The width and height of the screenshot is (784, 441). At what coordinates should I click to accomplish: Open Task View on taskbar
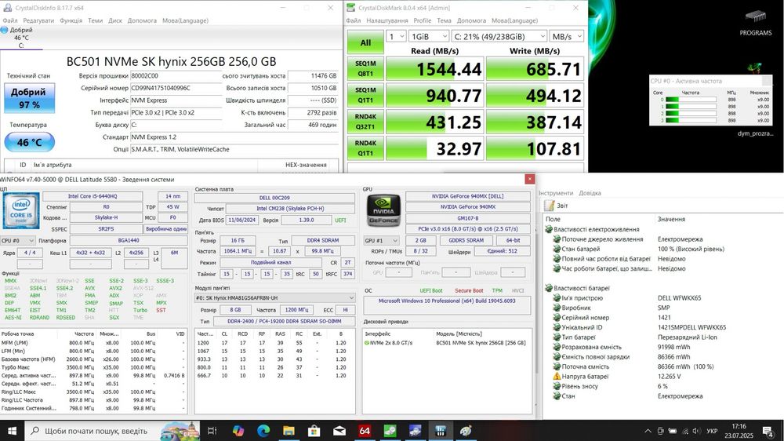(212, 431)
